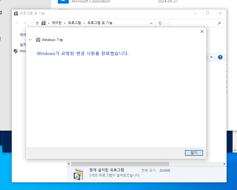The width and height of the screenshot is (237, 190).
Task: Click scroll down arrow of background window
Action: click(235, 150)
